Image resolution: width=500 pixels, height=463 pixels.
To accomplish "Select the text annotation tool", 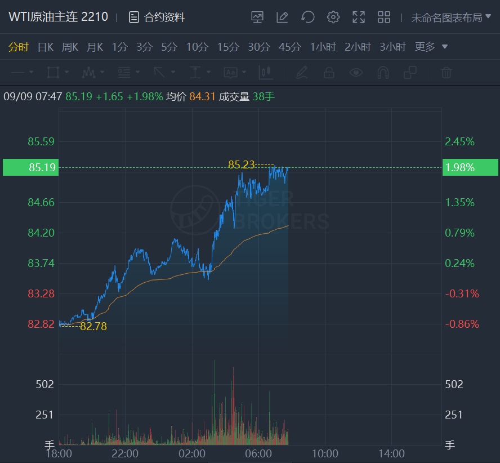I will [230, 73].
